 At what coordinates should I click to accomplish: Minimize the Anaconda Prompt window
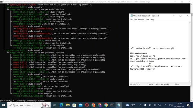tap(175, 2)
